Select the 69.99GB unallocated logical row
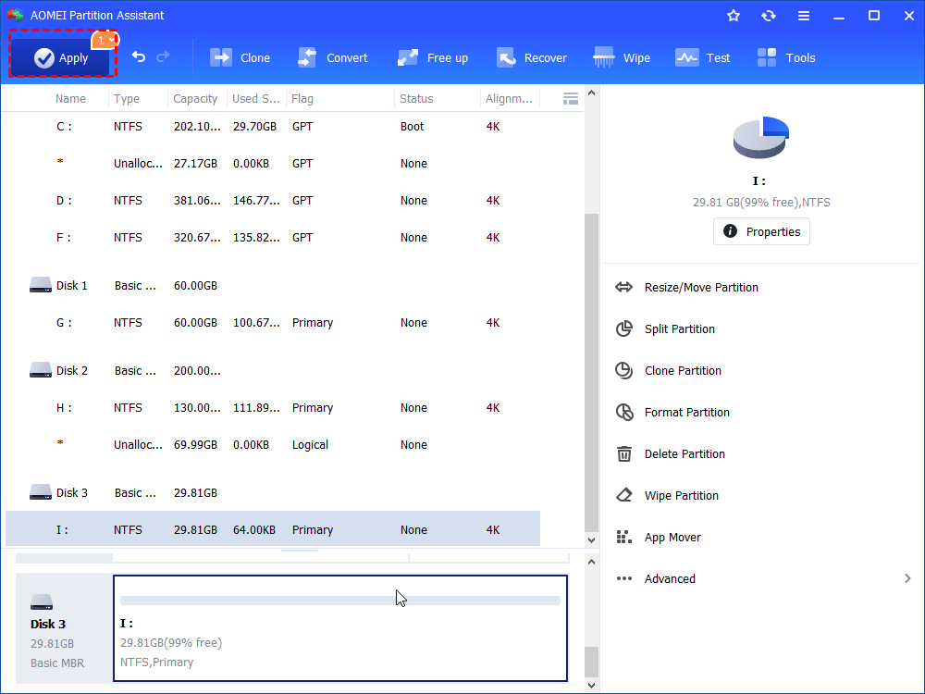The width and height of the screenshot is (925, 694). click(x=273, y=445)
